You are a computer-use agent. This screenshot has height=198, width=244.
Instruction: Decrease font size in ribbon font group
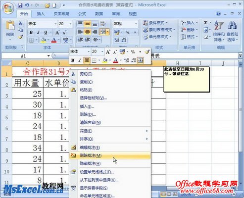pyautogui.click(x=64, y=32)
